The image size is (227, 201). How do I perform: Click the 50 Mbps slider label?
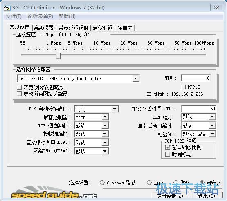(183, 43)
